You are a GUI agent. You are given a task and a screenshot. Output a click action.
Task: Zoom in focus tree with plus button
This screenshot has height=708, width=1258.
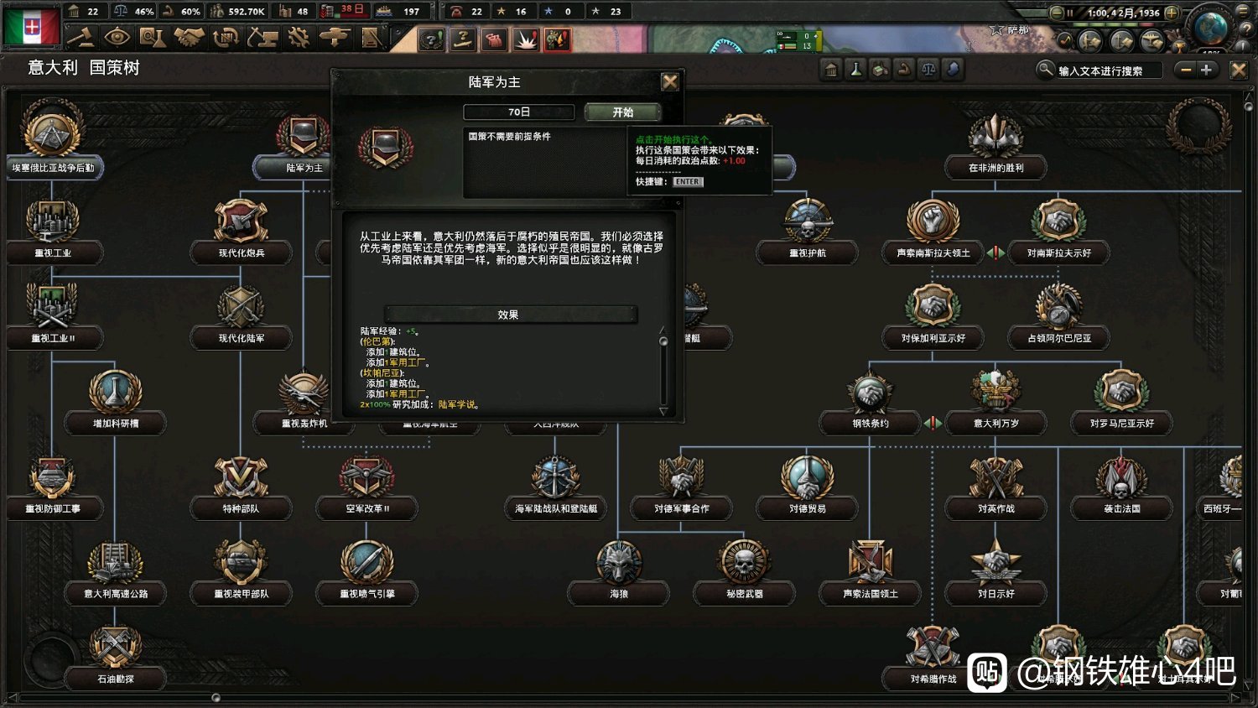1206,70
